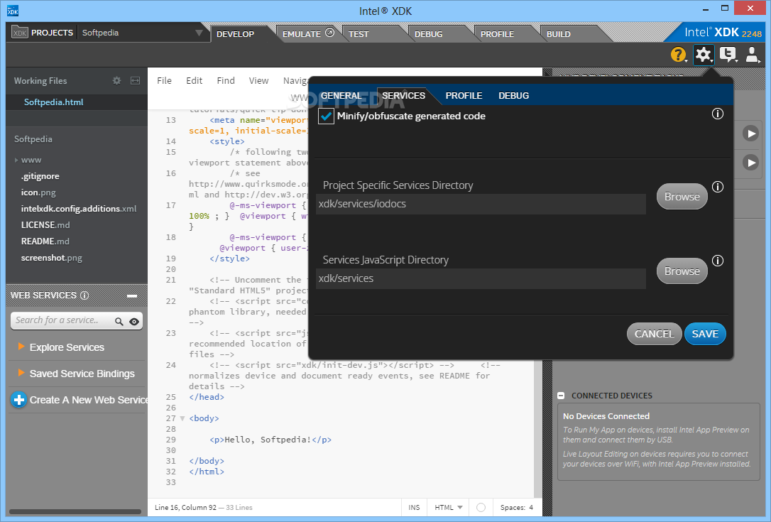Open the Twitter feedback icon menu
This screenshot has width=771, height=522.
pos(728,55)
